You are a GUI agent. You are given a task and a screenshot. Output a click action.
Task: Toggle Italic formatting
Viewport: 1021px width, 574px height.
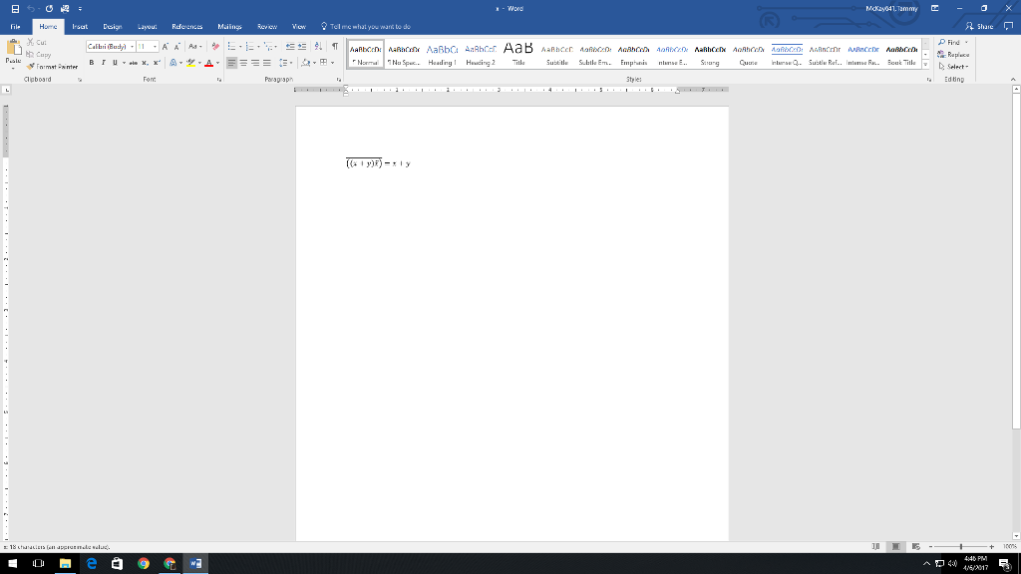(104, 62)
